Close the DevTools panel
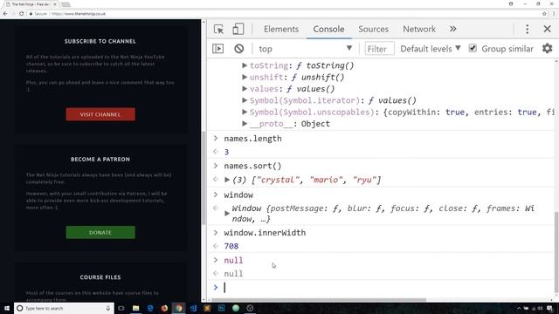Screen dimensions: 559x314 coord(548,29)
